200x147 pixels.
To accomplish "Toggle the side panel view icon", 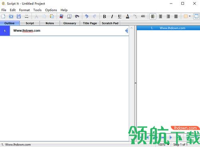I will pyautogui.click(x=196, y=16).
